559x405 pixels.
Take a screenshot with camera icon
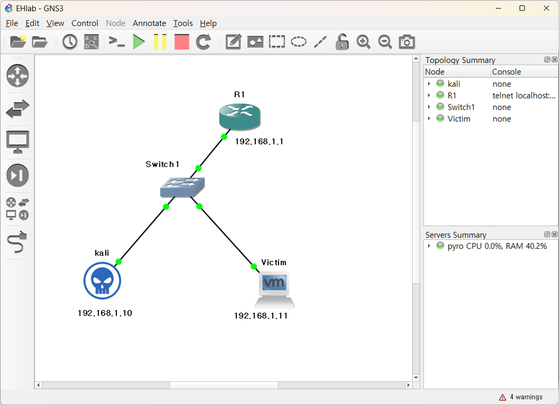tap(407, 42)
